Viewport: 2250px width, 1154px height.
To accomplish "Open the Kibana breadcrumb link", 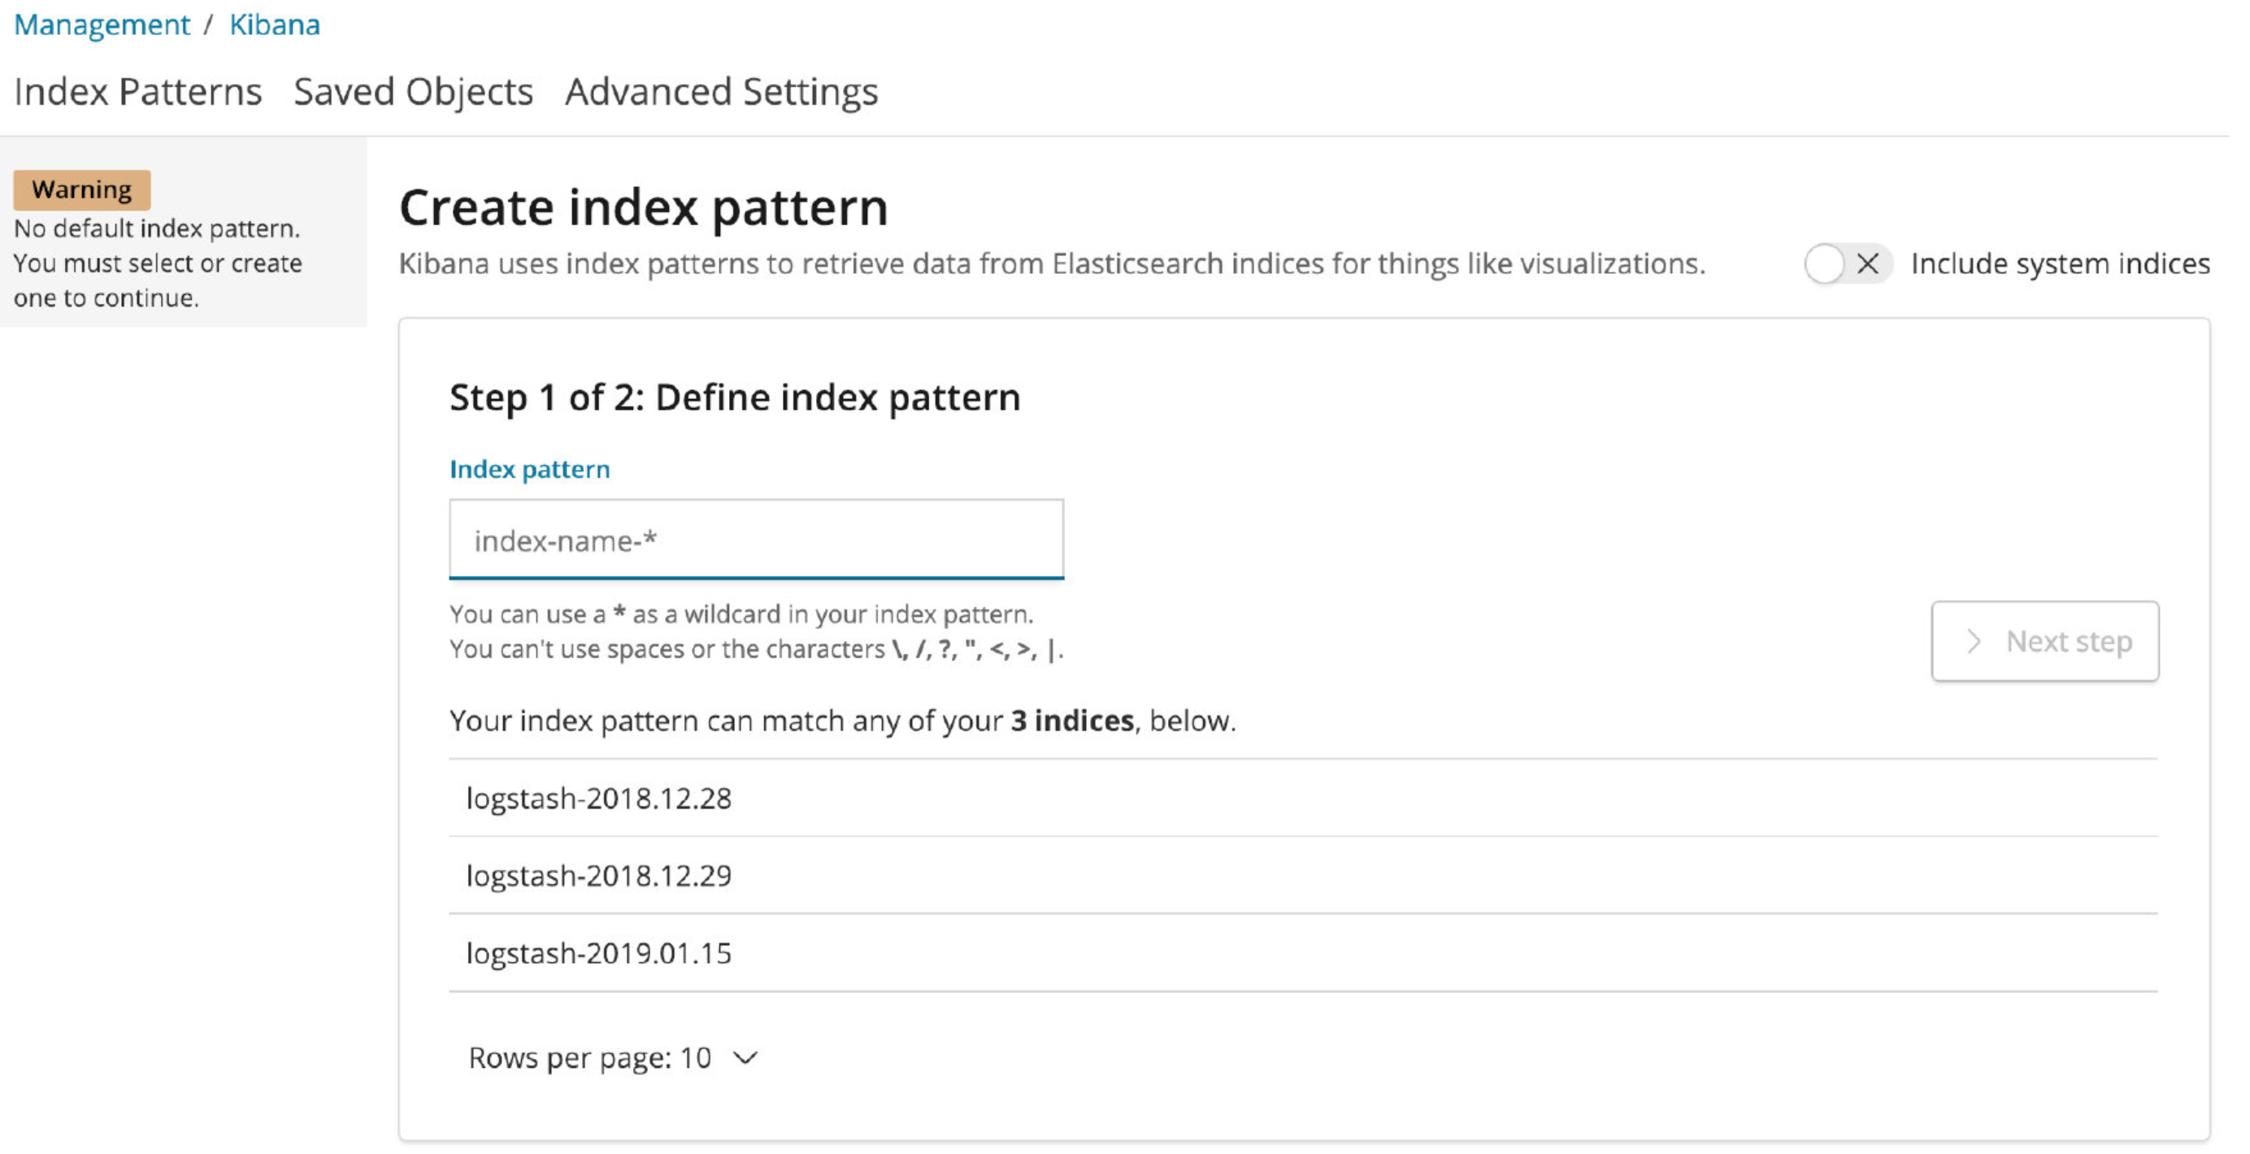I will click(x=274, y=24).
